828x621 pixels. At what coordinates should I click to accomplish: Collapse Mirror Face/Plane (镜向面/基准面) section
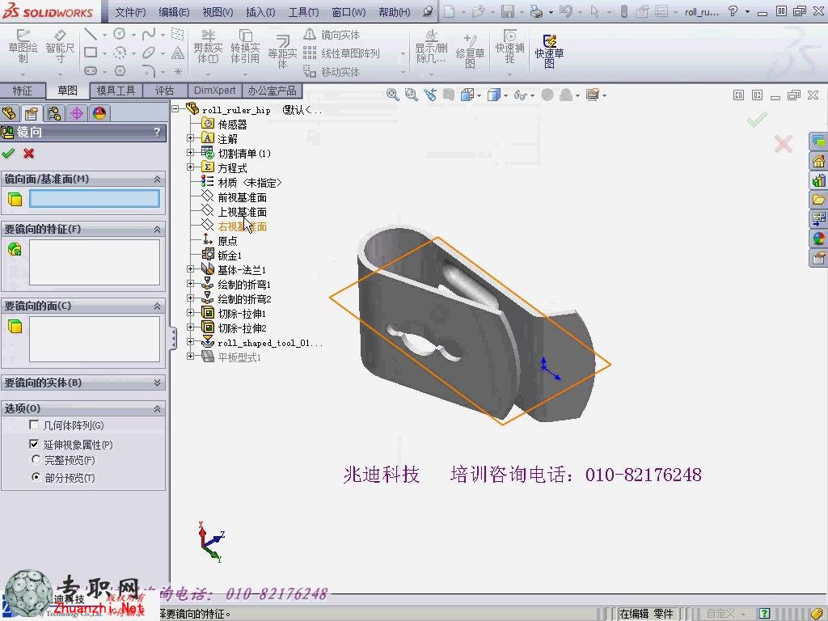157,180
